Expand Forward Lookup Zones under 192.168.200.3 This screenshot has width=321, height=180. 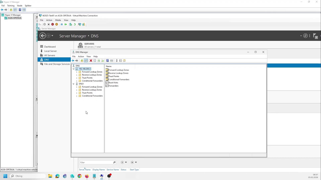point(76,72)
